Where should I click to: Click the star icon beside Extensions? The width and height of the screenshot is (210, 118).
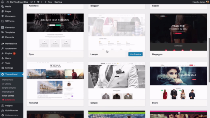pos(3,100)
